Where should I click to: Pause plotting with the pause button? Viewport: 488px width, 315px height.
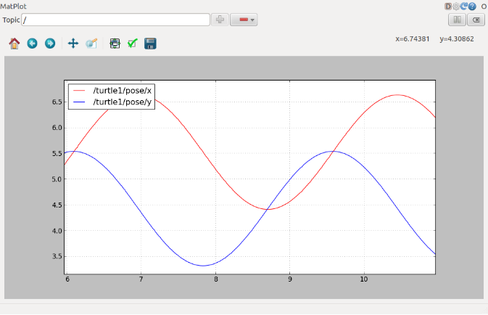point(457,20)
